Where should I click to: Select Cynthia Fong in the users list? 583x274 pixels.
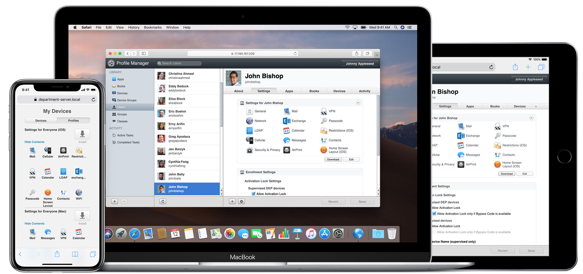pos(187,164)
